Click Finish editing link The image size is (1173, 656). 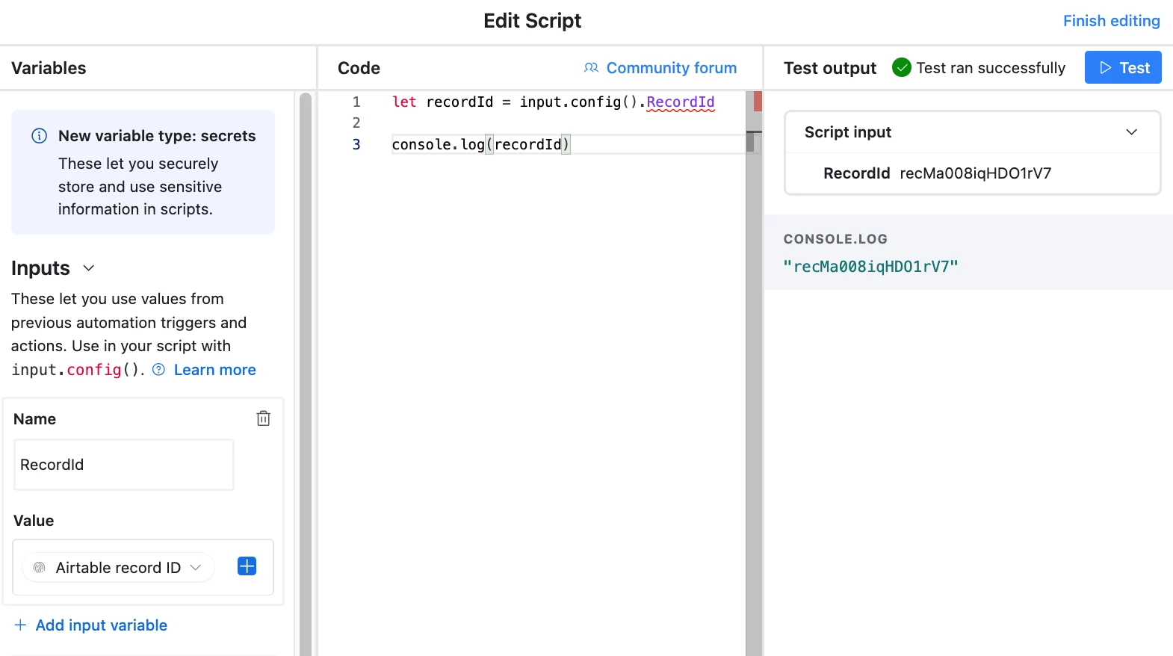pos(1111,21)
